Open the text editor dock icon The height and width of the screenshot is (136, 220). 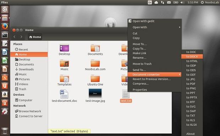(x=5, y=43)
